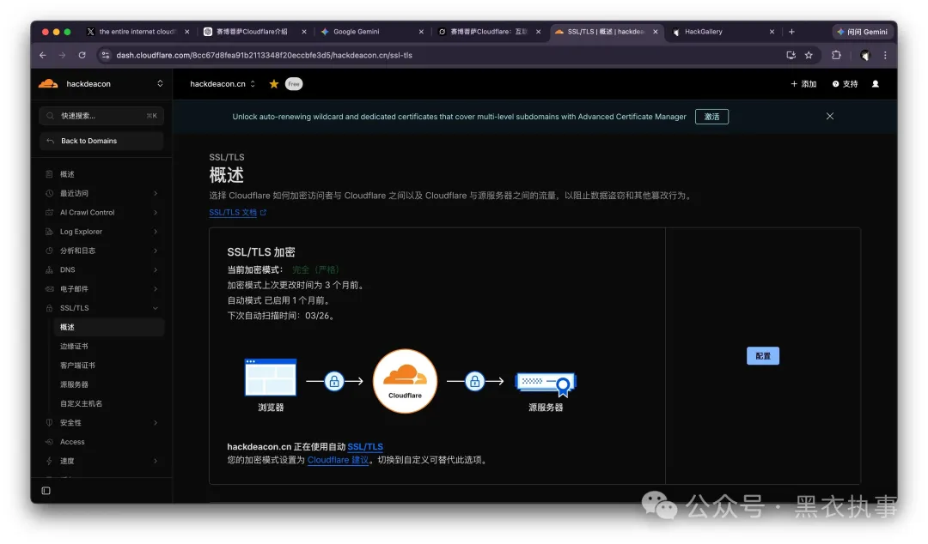Bookmark this page with the star
This screenshot has height=544, width=928.
[x=809, y=55]
